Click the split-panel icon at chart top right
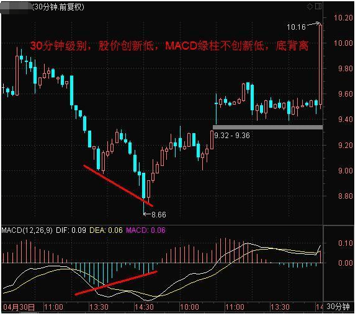The height and width of the screenshot is (314, 358). coord(318,6)
